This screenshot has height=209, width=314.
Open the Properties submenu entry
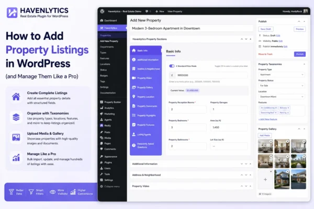click(106, 36)
